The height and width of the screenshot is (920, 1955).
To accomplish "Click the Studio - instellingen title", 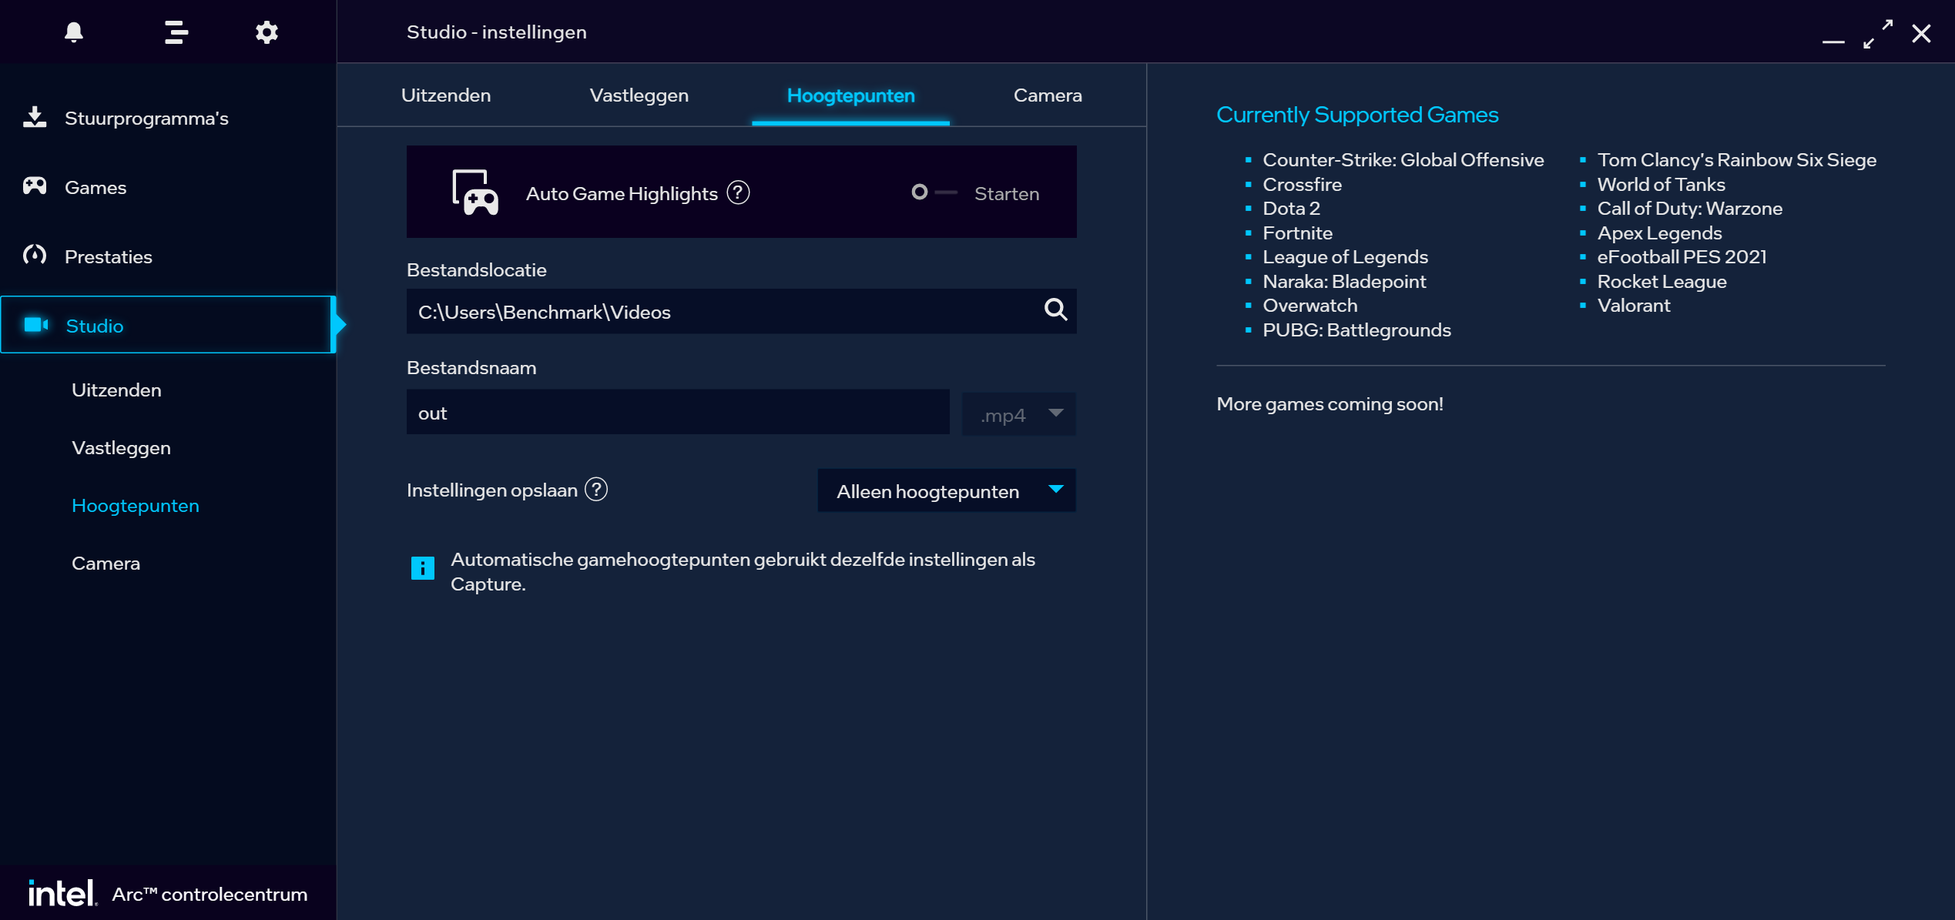I will [496, 32].
